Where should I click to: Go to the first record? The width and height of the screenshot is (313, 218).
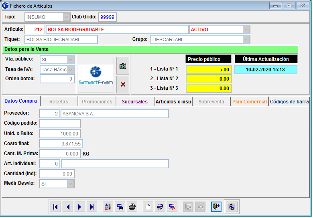tap(55, 207)
